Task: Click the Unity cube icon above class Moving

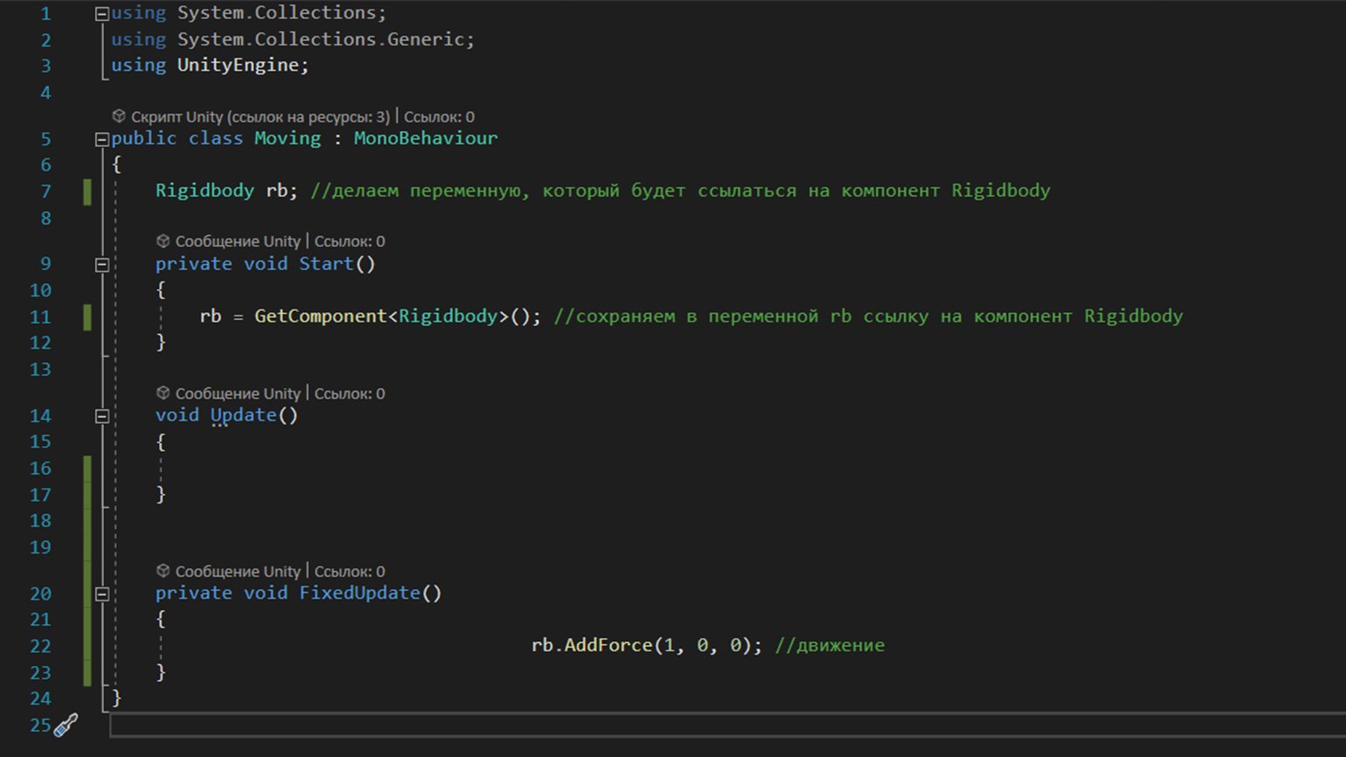Action: tap(119, 116)
